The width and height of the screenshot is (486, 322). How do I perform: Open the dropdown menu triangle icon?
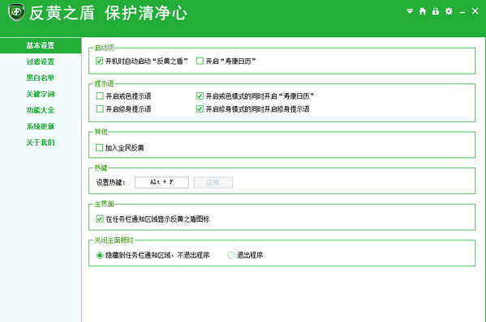point(410,11)
